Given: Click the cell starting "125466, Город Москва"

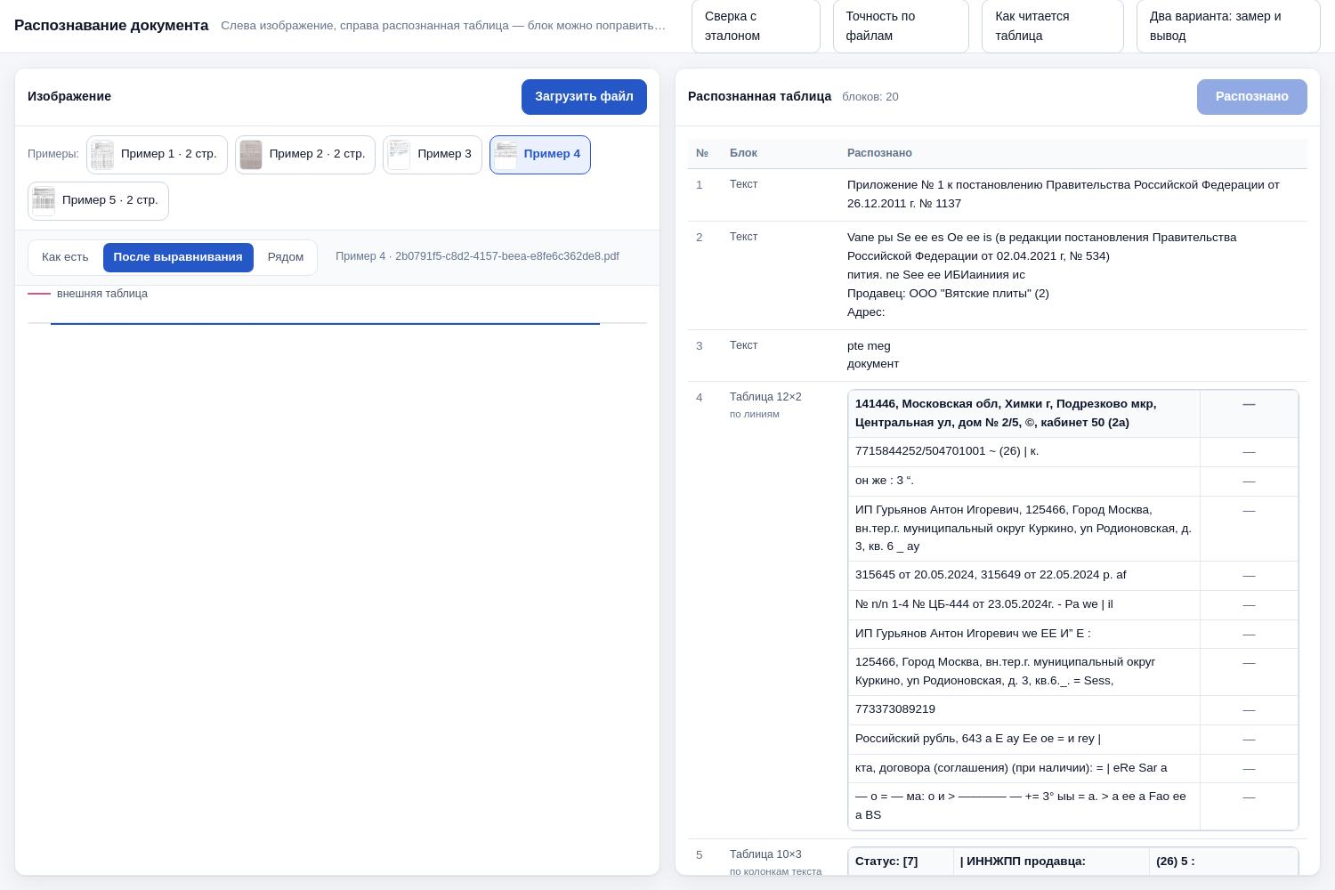Looking at the screenshot, I should [1023, 672].
